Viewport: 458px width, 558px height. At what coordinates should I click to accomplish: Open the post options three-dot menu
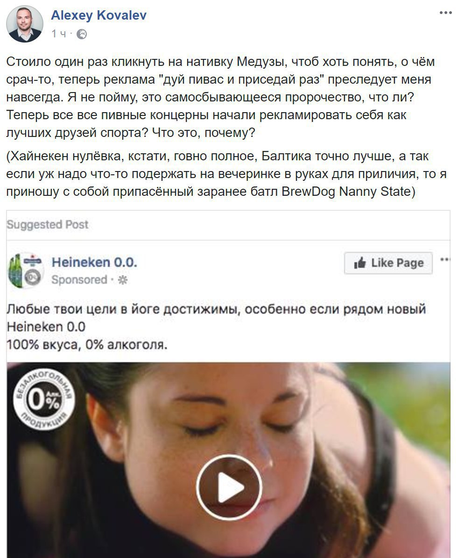[x=445, y=13]
